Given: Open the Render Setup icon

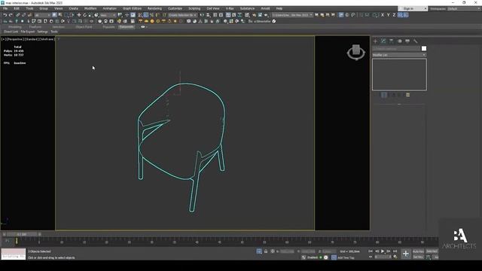Looking at the screenshot, I should (254, 15).
